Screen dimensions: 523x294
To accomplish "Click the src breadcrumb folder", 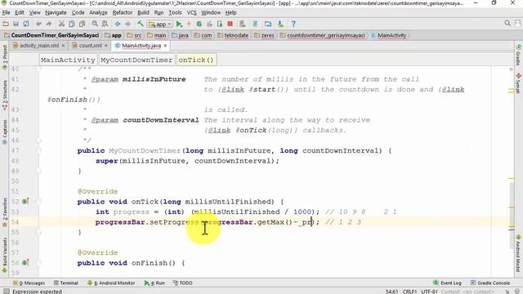I will coord(134,35).
